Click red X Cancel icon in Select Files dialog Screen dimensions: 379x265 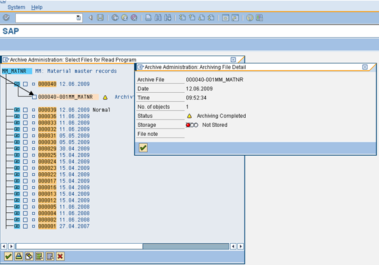point(60,257)
